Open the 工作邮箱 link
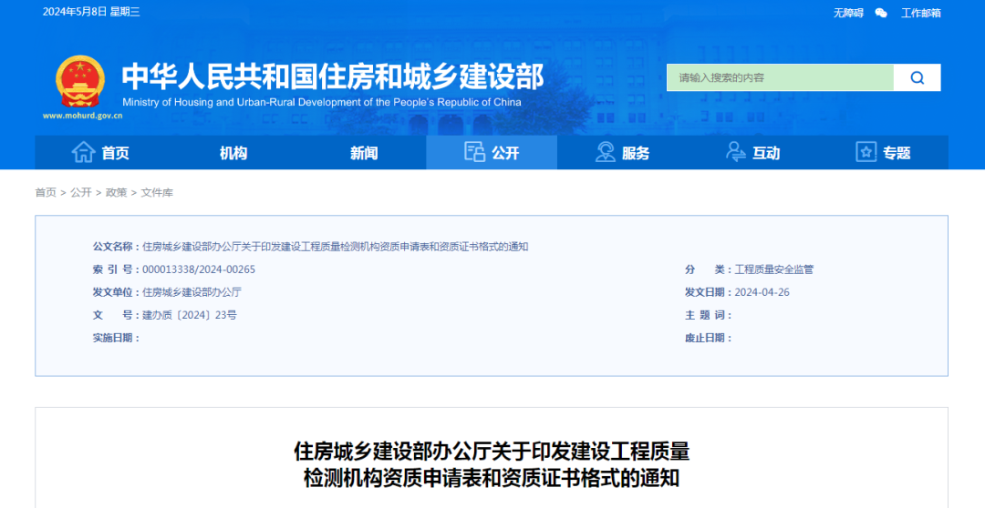Screen dimensions: 985x508 click(920, 13)
